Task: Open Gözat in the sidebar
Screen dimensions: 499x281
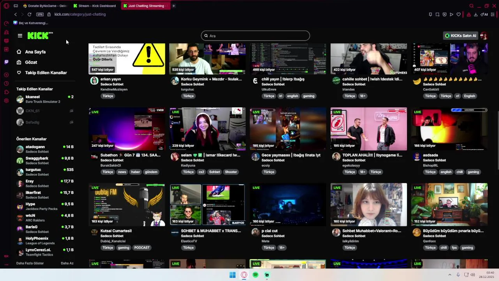Action: (31, 62)
